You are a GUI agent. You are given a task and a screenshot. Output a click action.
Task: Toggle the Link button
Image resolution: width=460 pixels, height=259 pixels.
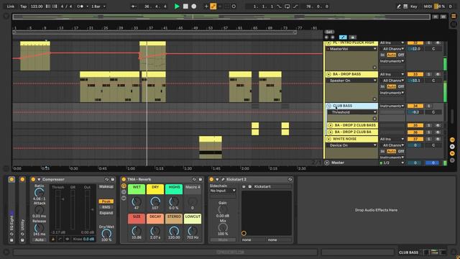point(11,6)
